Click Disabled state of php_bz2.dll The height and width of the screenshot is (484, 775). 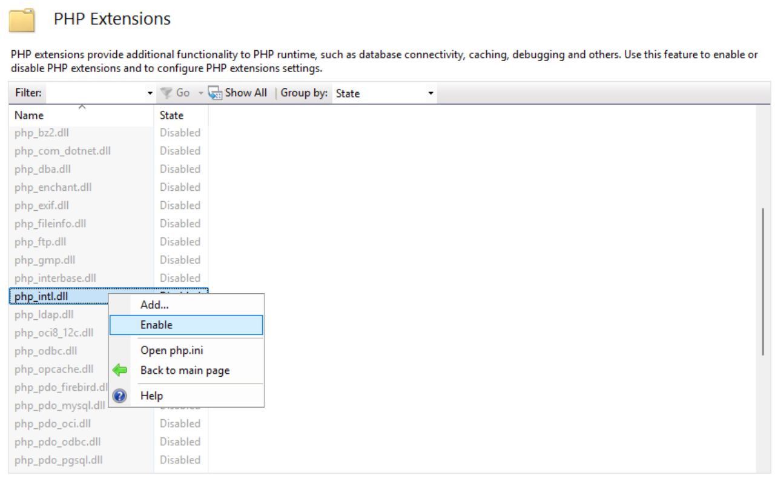tap(180, 133)
